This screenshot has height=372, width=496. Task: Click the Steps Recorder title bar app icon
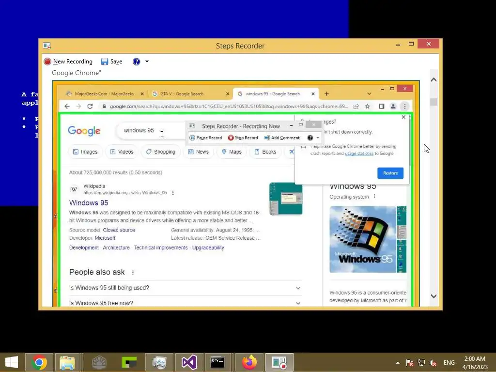[47, 46]
